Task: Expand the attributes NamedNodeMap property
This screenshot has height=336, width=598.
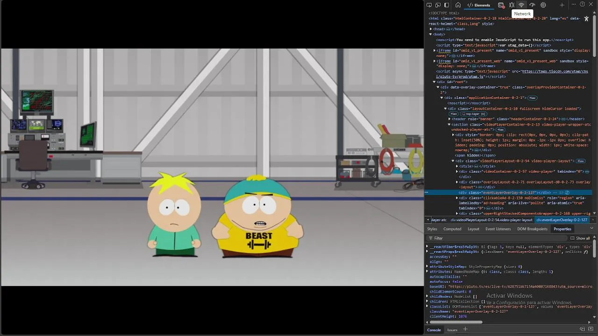Action: click(427, 272)
